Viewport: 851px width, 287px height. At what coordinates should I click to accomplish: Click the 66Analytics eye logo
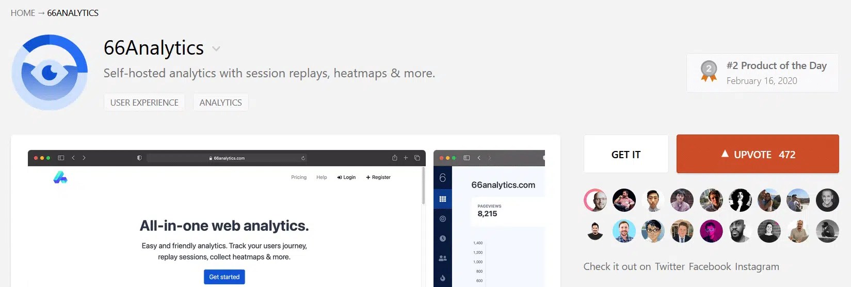click(x=50, y=72)
